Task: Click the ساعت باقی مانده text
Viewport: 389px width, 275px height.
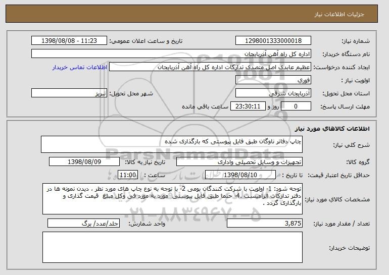Action: (205, 106)
